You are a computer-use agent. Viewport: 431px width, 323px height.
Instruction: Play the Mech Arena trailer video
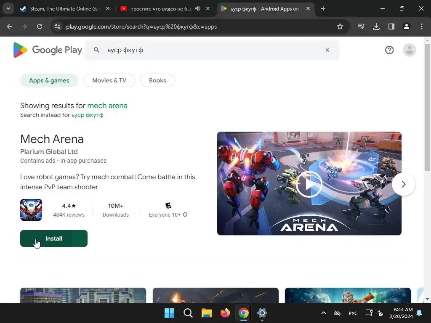[309, 184]
